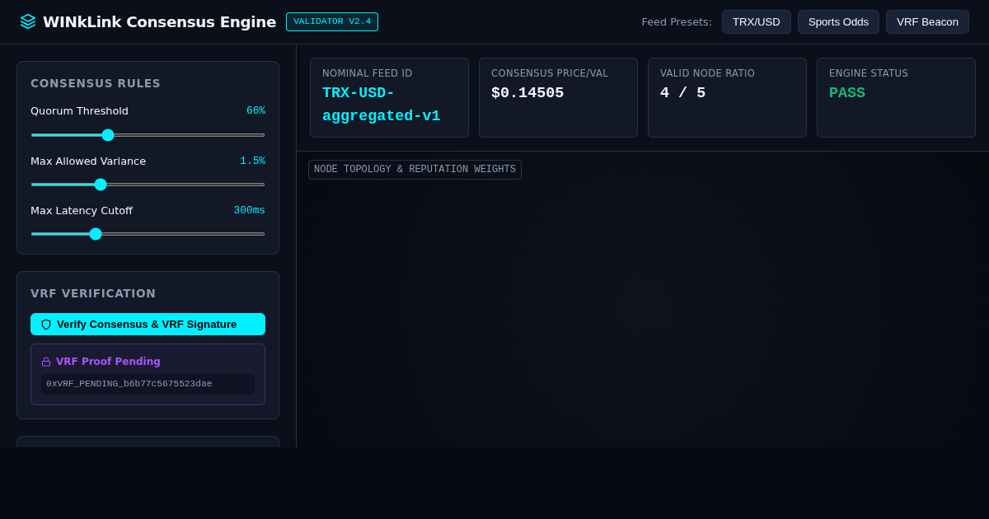Adjust the Quorum Threshold slider
This screenshot has height=519, width=989.
pyautogui.click(x=148, y=135)
